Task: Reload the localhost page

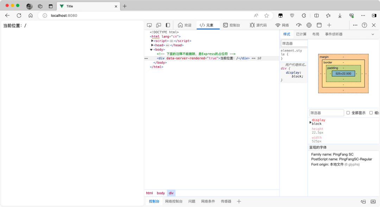Action: coord(19,15)
